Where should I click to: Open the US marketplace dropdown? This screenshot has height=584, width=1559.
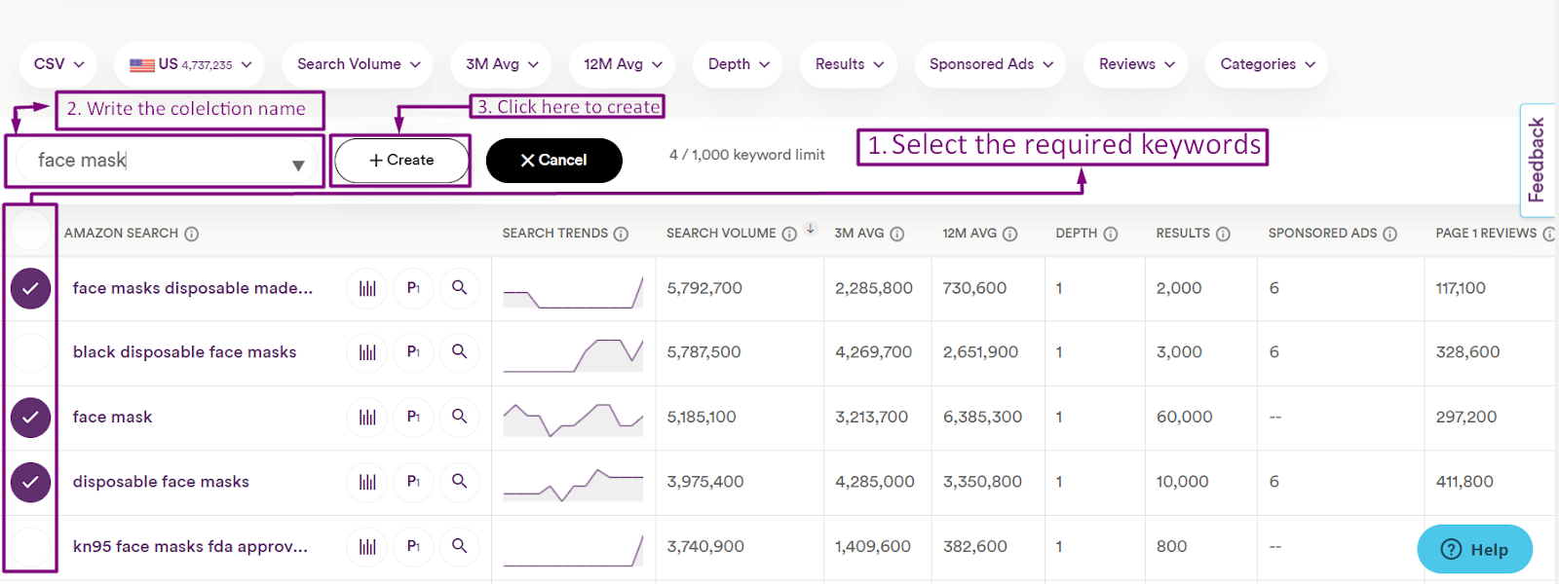pyautogui.click(x=190, y=64)
